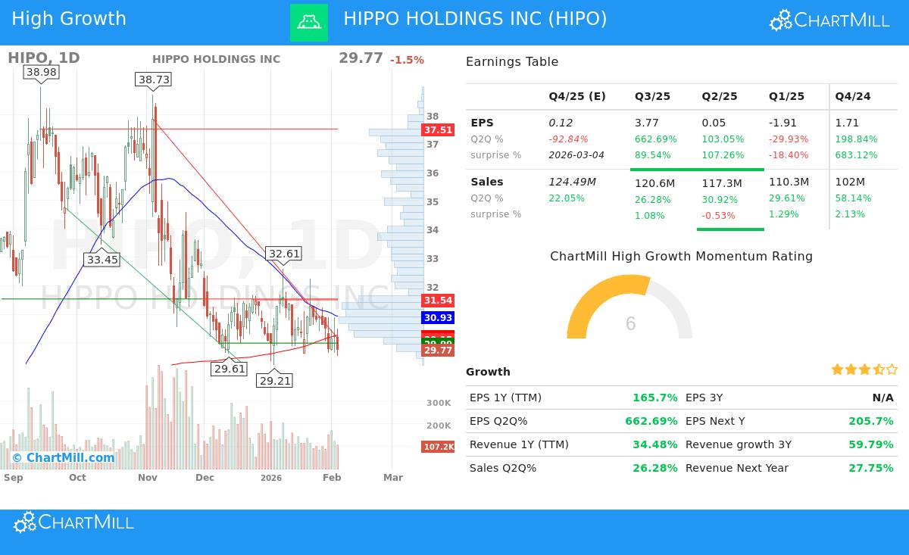Click the red 107.2K volume label
909x555 pixels.
438,447
